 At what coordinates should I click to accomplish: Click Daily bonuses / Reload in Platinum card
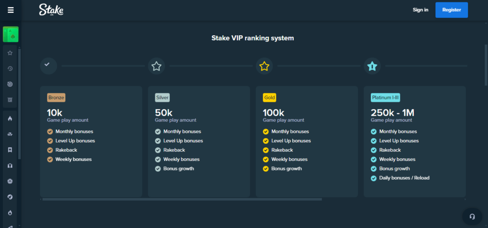[x=404, y=178]
